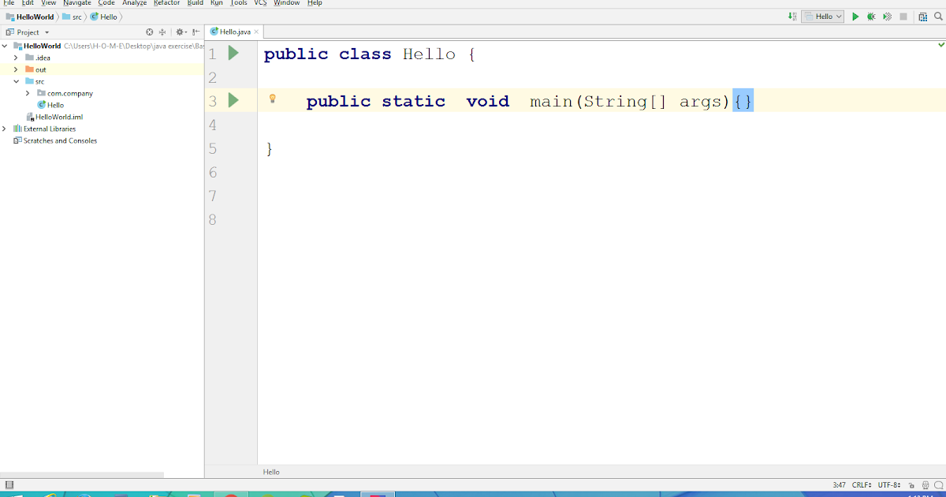Run Hello with coverage
This screenshot has height=497, width=946.
pos(887,16)
